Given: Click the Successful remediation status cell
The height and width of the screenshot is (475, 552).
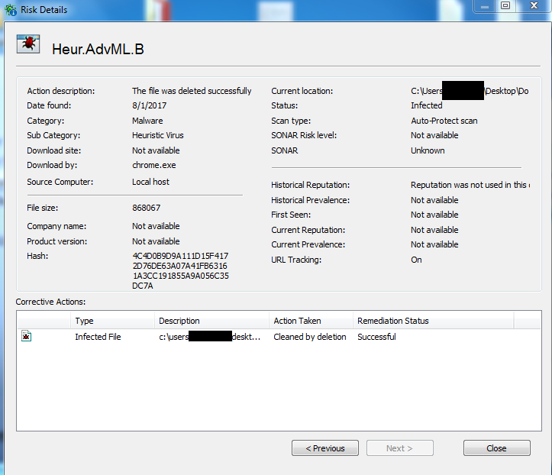Looking at the screenshot, I should click(x=376, y=337).
